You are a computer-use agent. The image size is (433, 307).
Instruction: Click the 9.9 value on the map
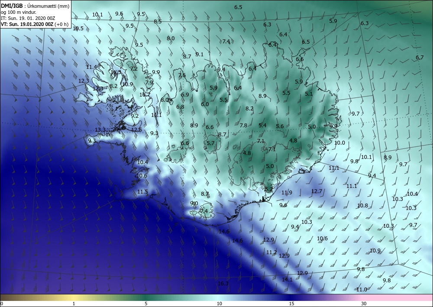click(x=156, y=72)
